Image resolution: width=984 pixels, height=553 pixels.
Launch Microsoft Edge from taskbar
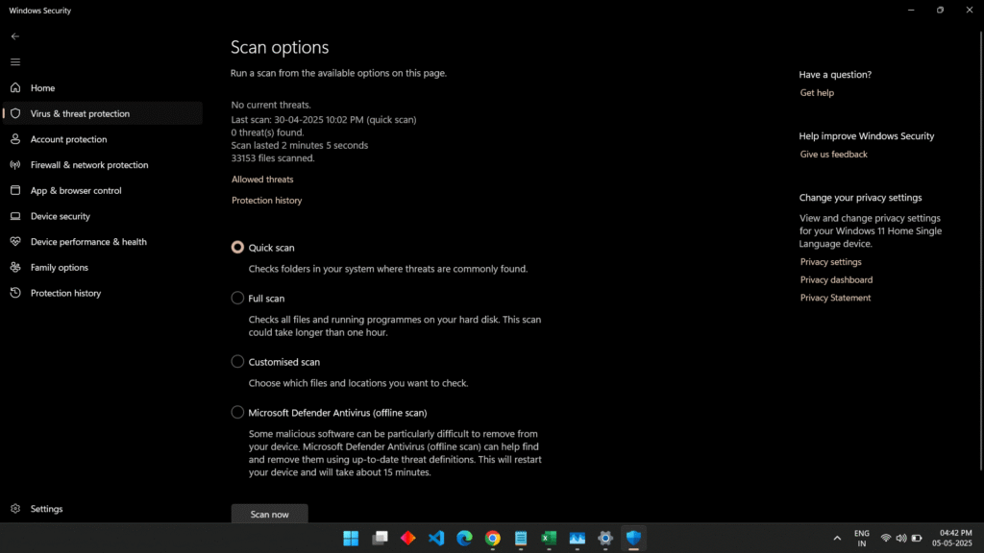point(464,538)
